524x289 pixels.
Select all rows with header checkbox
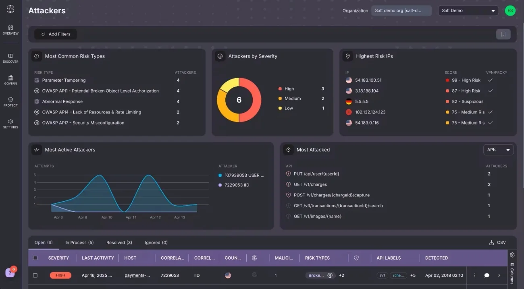[x=35, y=258]
